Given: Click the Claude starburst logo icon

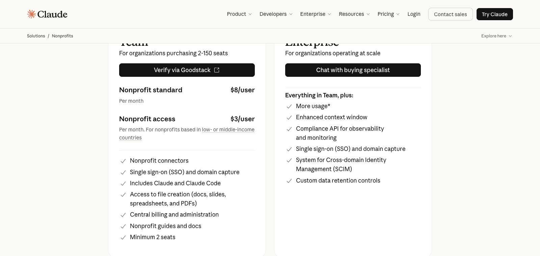Looking at the screenshot, I should 31,14.
